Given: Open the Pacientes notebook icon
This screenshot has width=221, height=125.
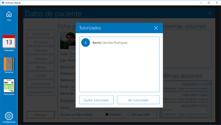Looking at the screenshot, I should tap(9, 65).
